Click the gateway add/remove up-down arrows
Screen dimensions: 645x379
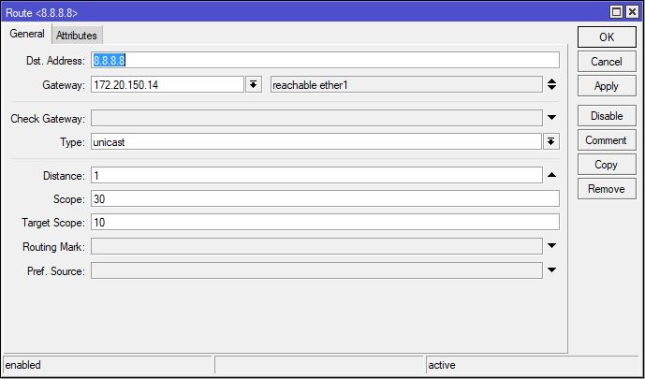[551, 85]
